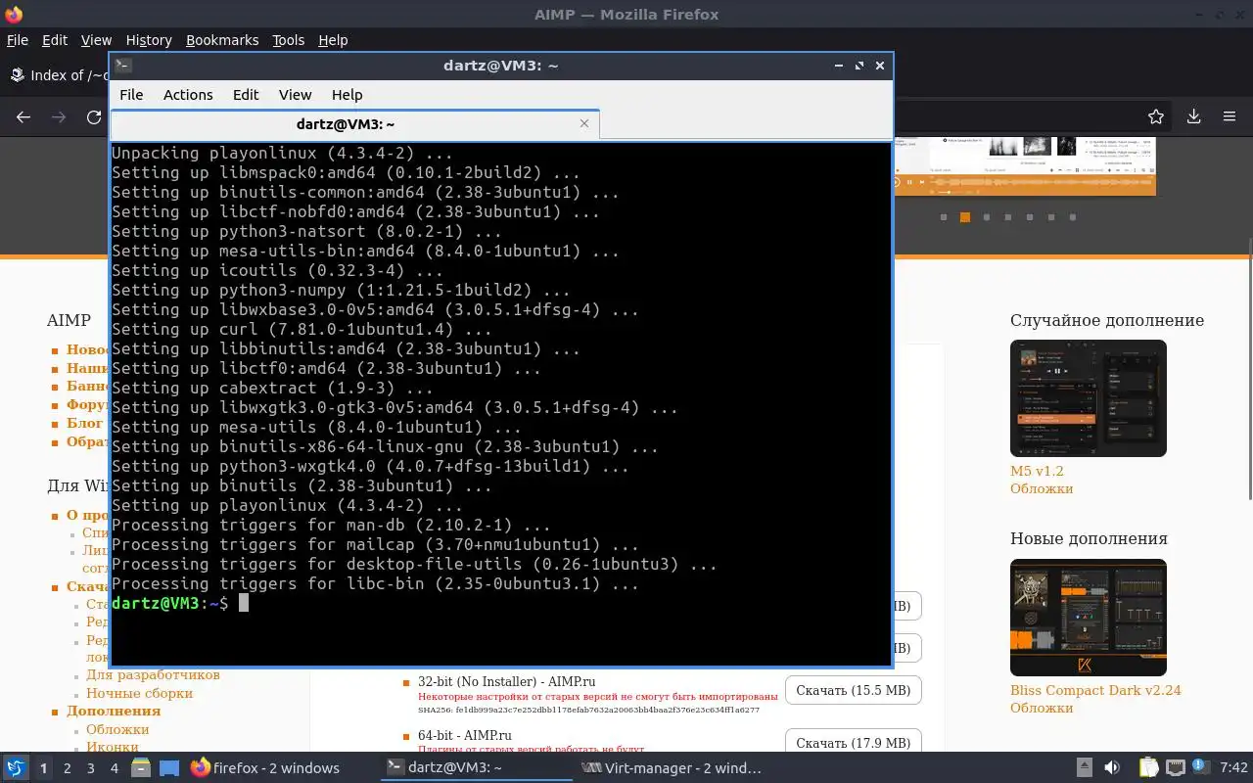Click terminal icon in terminal title bar
Viewport: 1253px width, 783px height.
(x=123, y=66)
